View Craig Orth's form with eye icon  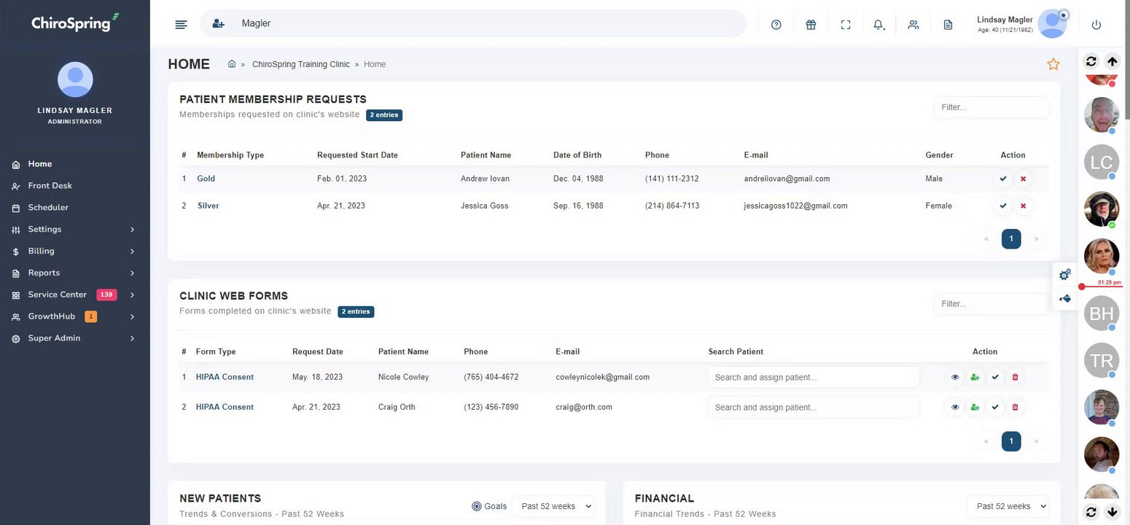coord(955,407)
